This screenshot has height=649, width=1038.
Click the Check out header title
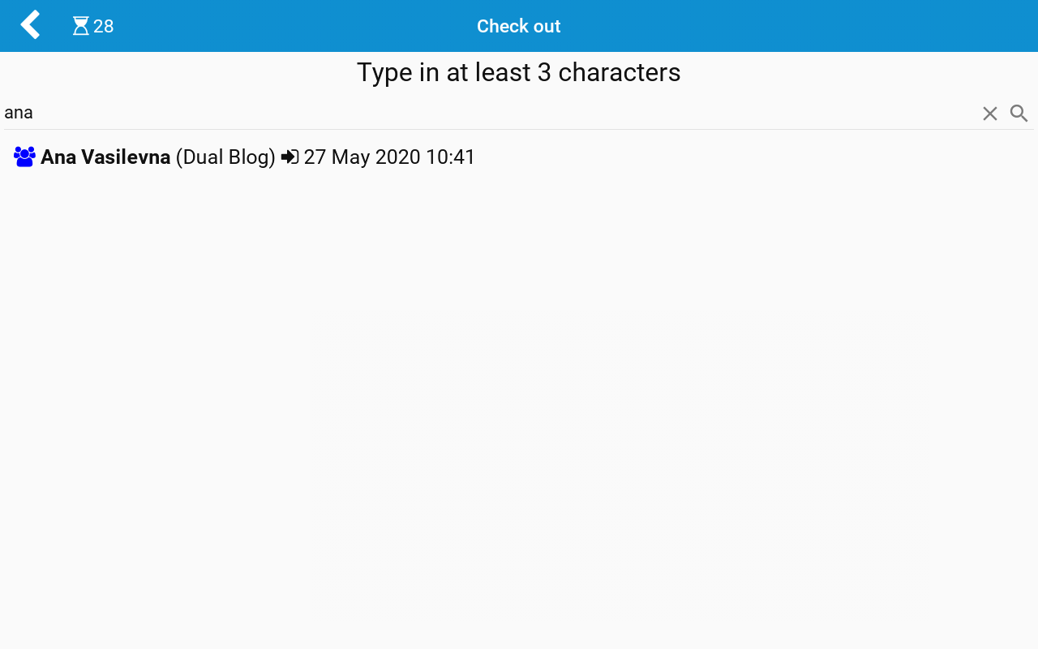518,26
